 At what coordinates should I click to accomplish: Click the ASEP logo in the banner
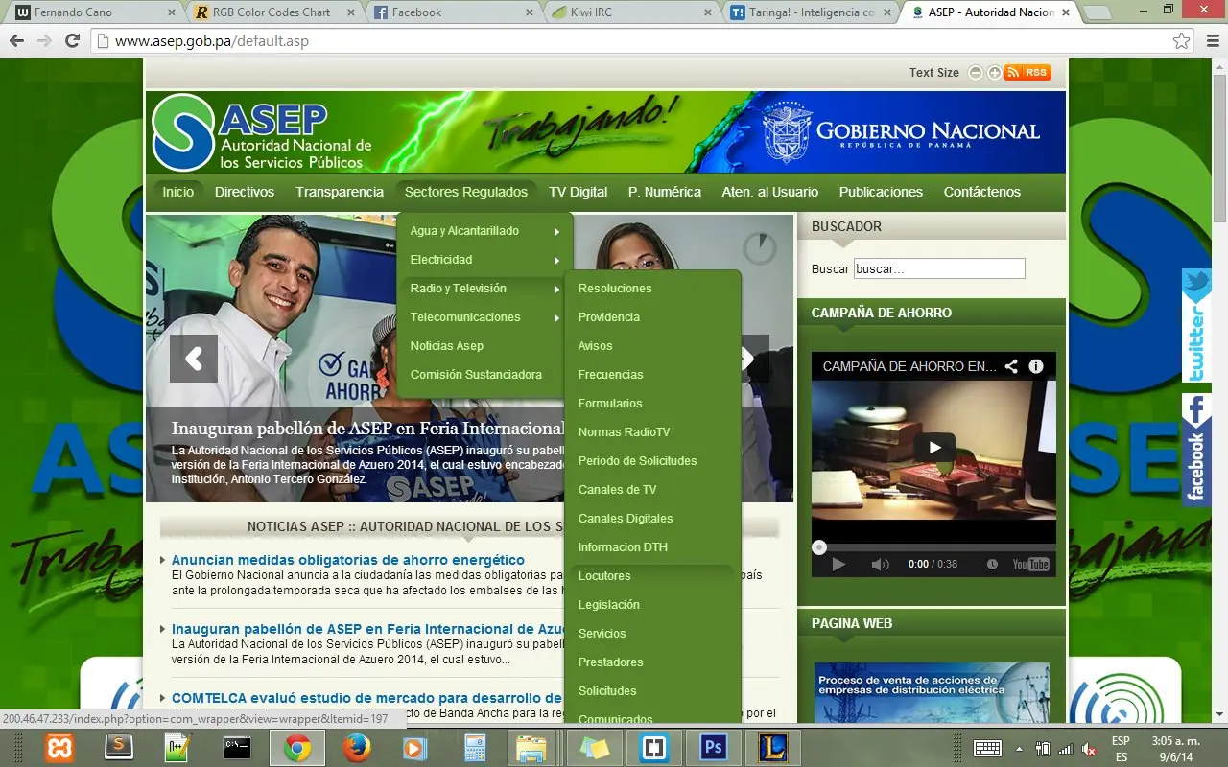click(262, 133)
